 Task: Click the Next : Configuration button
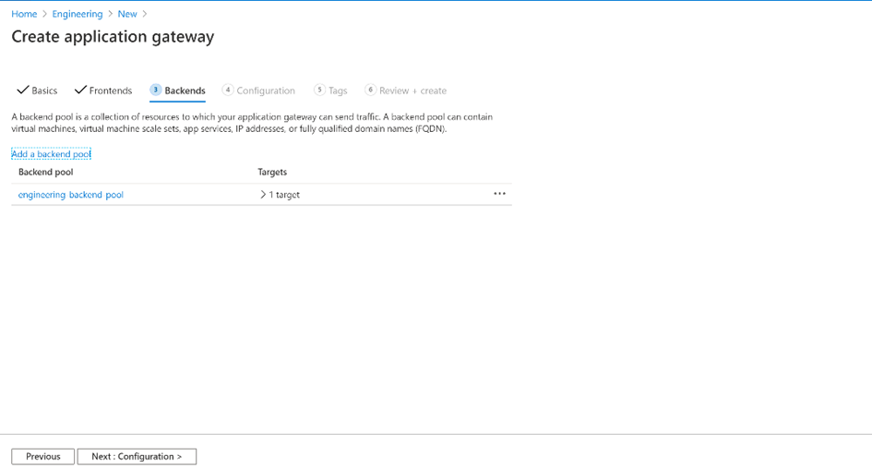tap(137, 457)
